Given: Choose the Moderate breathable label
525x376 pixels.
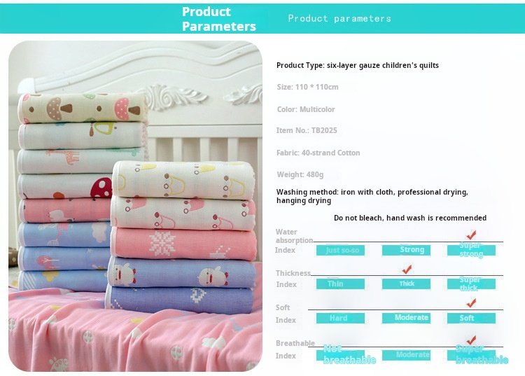Looking at the screenshot, I should [x=406, y=355].
